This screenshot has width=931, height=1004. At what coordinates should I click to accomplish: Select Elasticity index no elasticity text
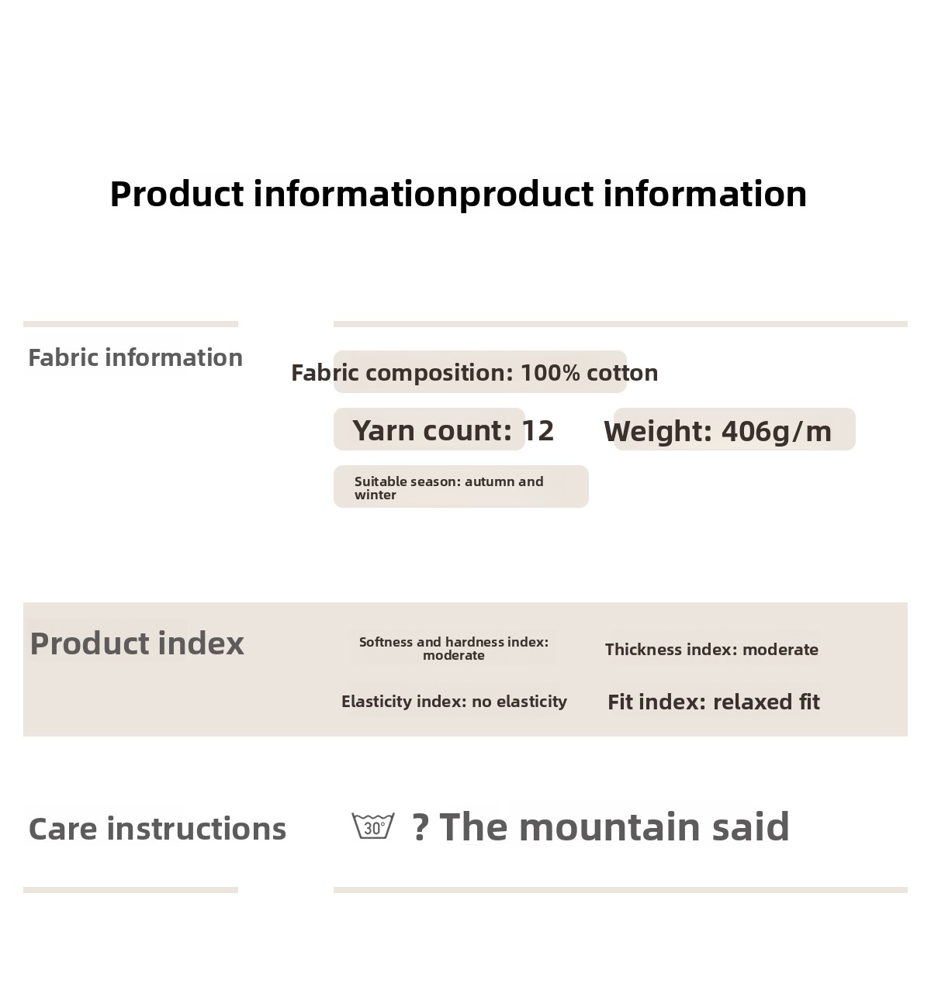pos(454,702)
